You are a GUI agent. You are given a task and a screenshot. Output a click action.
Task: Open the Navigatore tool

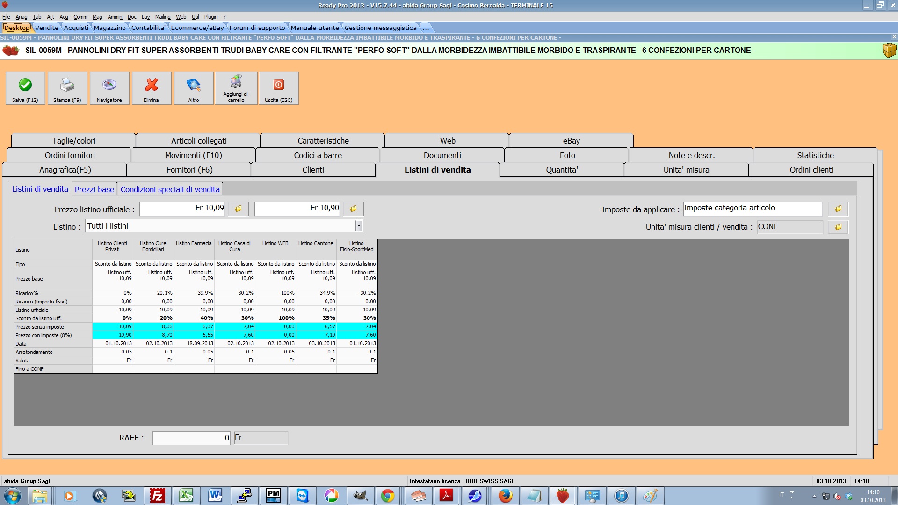pos(109,88)
